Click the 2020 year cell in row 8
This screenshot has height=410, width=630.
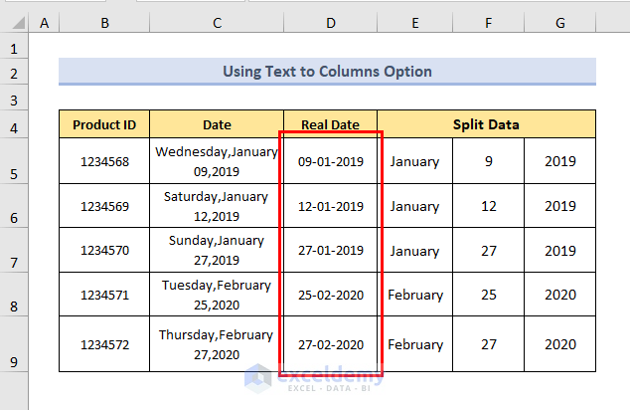pyautogui.click(x=559, y=295)
